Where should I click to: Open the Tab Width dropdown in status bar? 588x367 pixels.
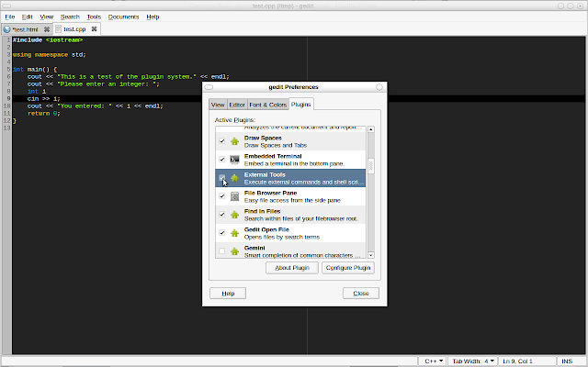click(x=472, y=361)
